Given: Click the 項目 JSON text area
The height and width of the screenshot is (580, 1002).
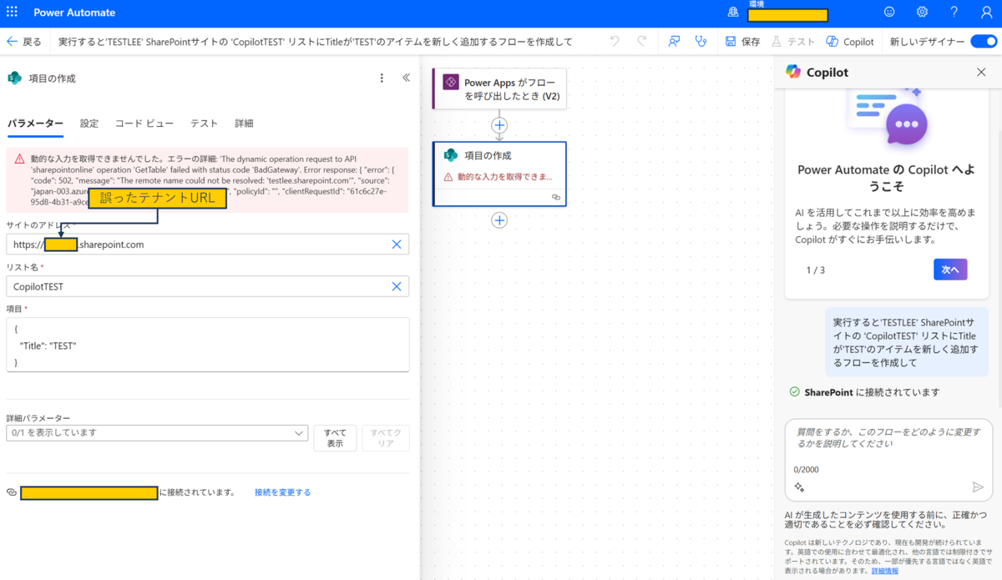Looking at the screenshot, I should pyautogui.click(x=207, y=345).
